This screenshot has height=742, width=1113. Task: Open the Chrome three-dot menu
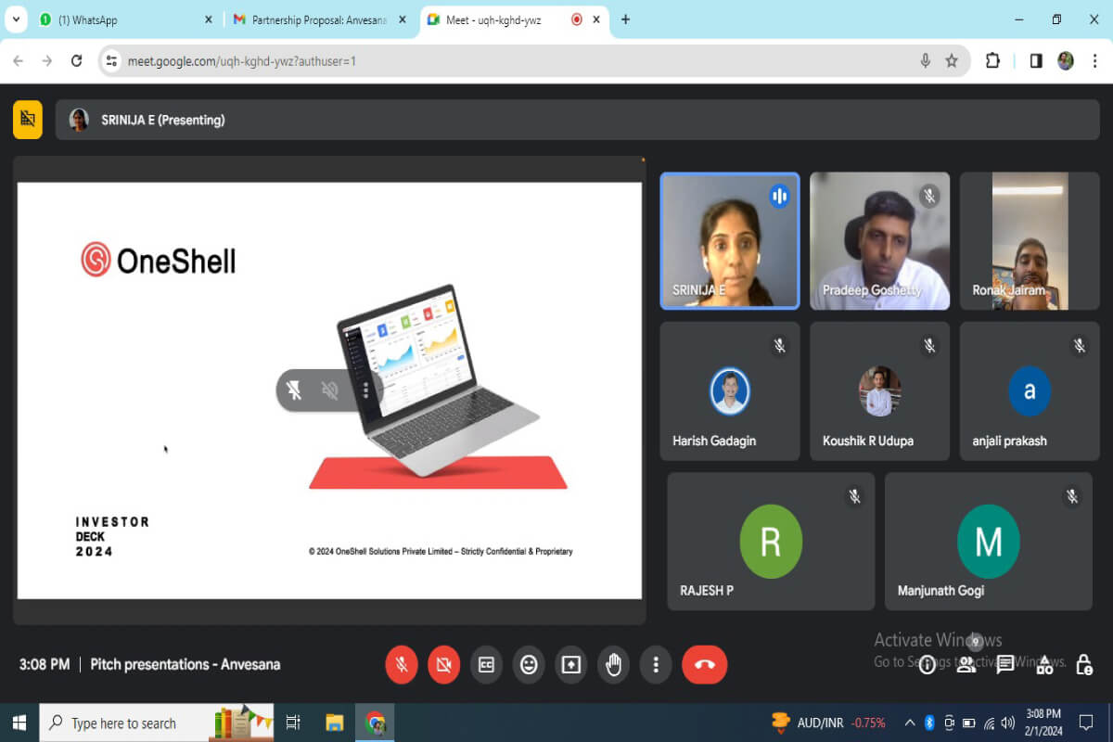(1094, 61)
